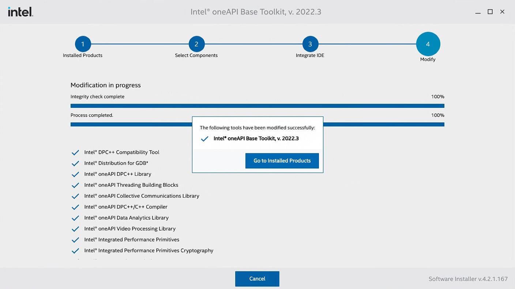Select 'Intel oneAPI DPC++ Library' text
This screenshot has width=515, height=289.
[118, 174]
